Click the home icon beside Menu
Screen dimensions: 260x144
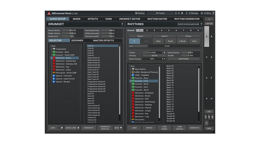[202, 13]
